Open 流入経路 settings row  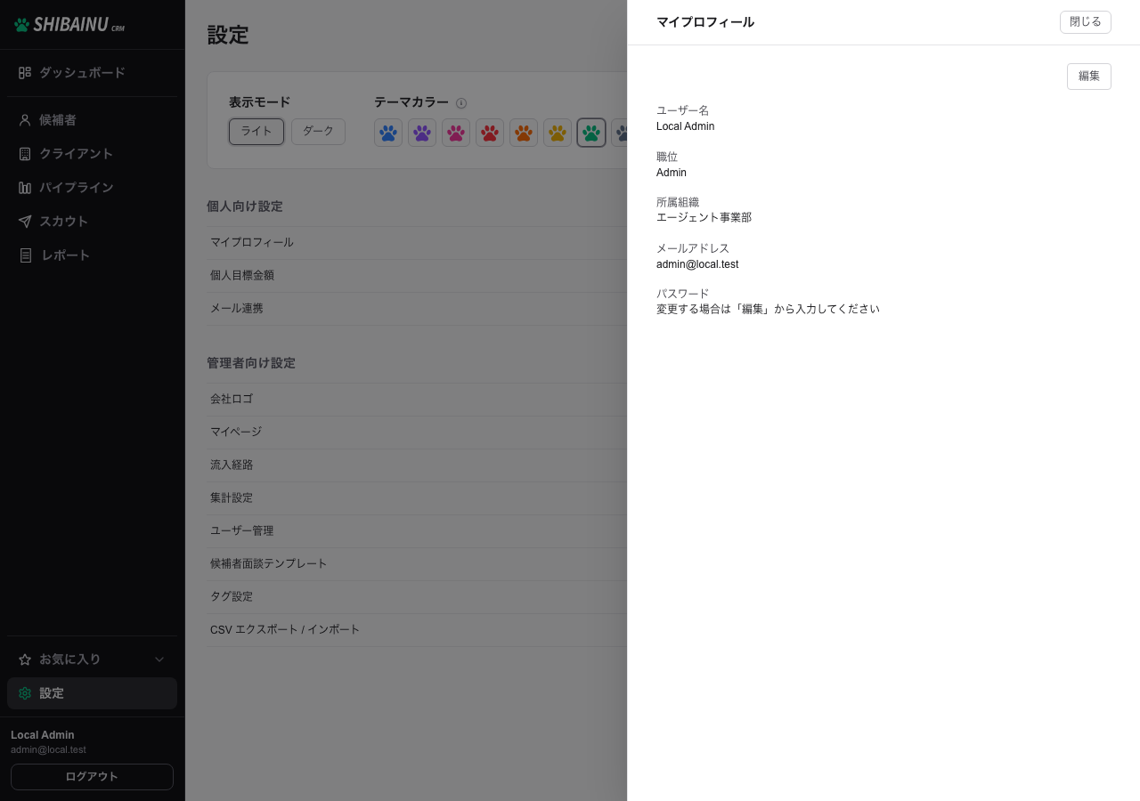pyautogui.click(x=417, y=465)
